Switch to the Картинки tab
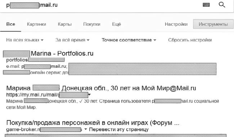The image size is (234, 137). click(36, 24)
